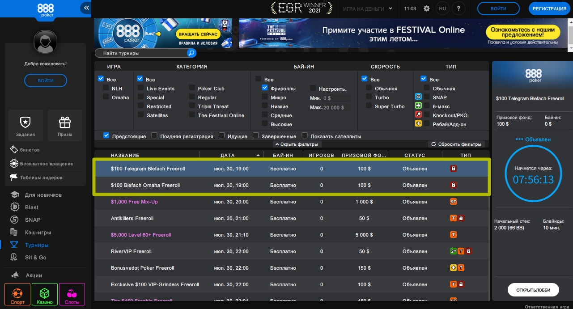The width and height of the screenshot is (573, 309).
Task: Open the Призы gift box tile
Action: (65, 125)
